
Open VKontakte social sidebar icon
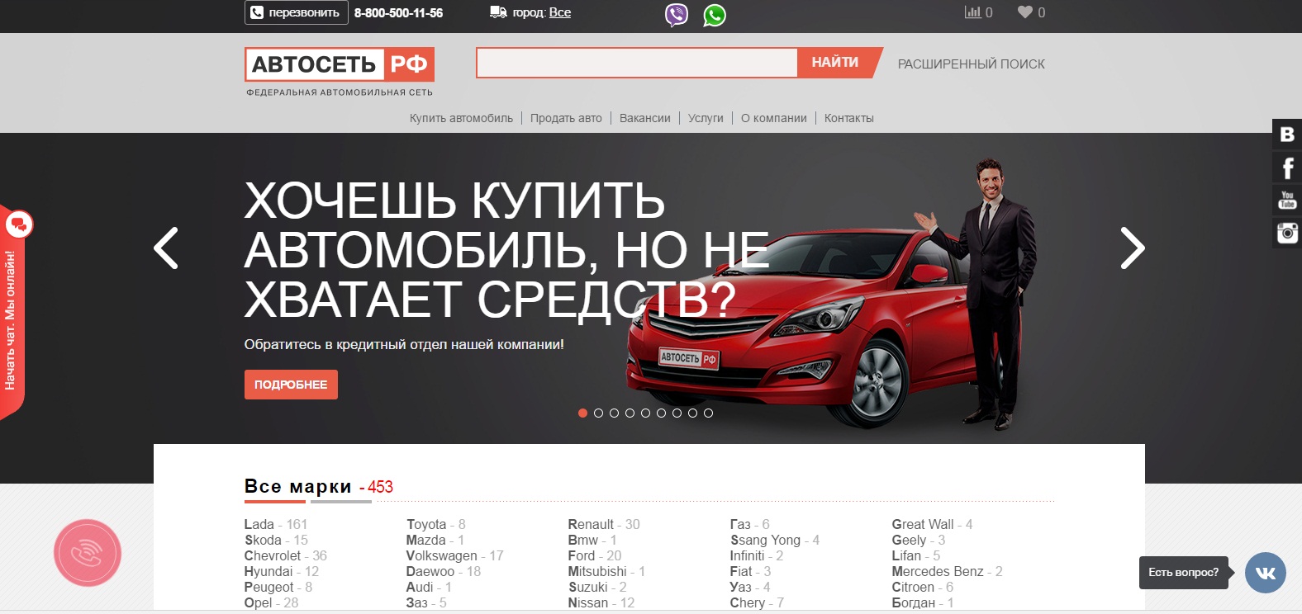click(1287, 135)
